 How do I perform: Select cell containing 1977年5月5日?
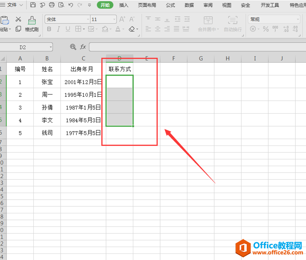84,133
